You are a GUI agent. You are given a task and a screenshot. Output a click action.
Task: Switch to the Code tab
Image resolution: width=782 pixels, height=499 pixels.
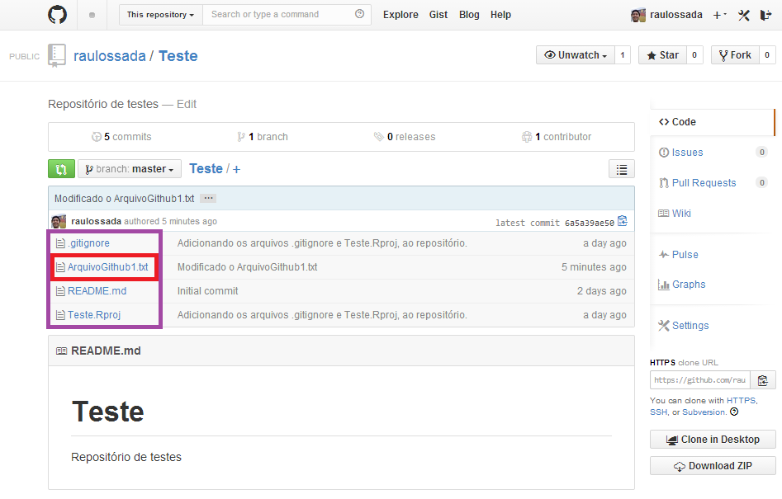tap(713, 122)
